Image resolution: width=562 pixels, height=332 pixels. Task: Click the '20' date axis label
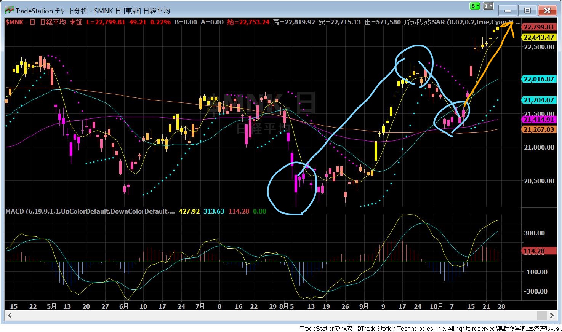[x=86, y=306]
